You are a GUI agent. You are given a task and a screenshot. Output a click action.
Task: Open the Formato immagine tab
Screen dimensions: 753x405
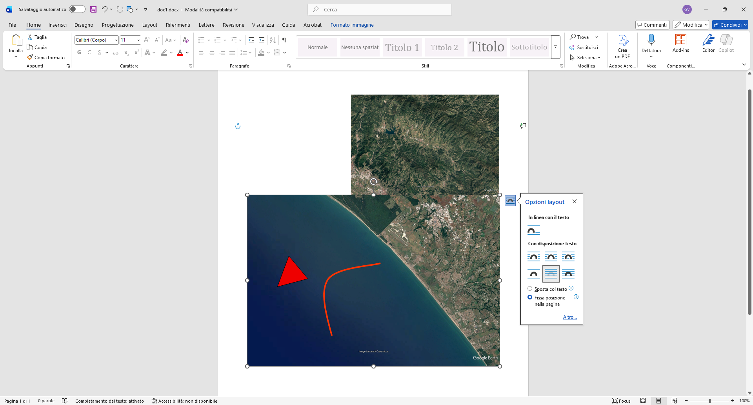pos(352,25)
